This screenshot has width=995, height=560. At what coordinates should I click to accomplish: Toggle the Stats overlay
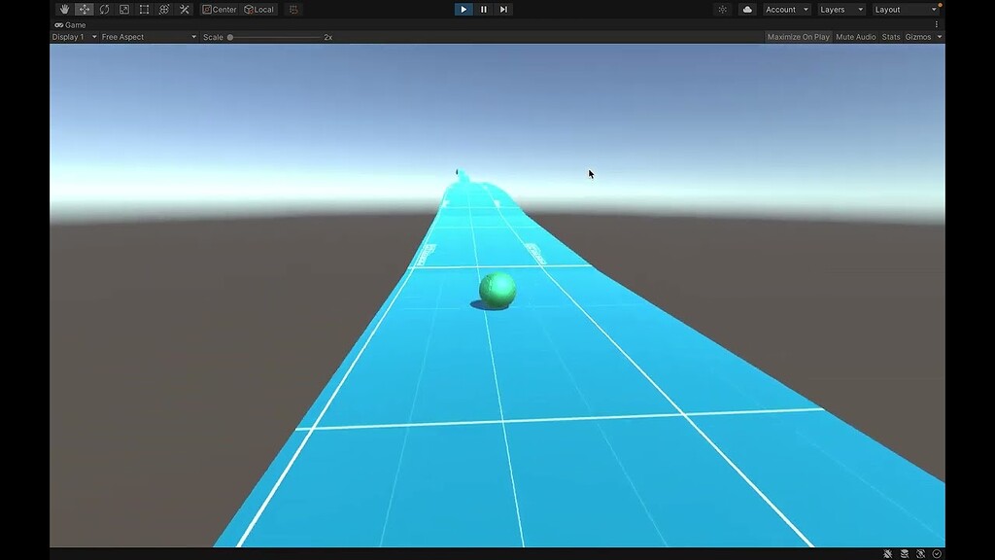[x=889, y=36]
